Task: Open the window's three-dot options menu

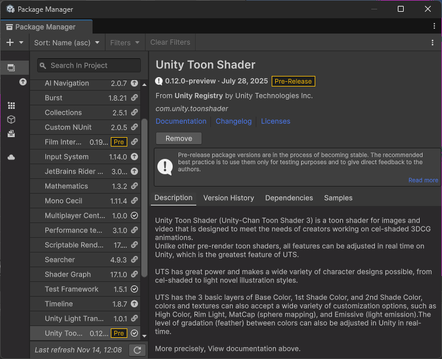Action: coord(434,26)
